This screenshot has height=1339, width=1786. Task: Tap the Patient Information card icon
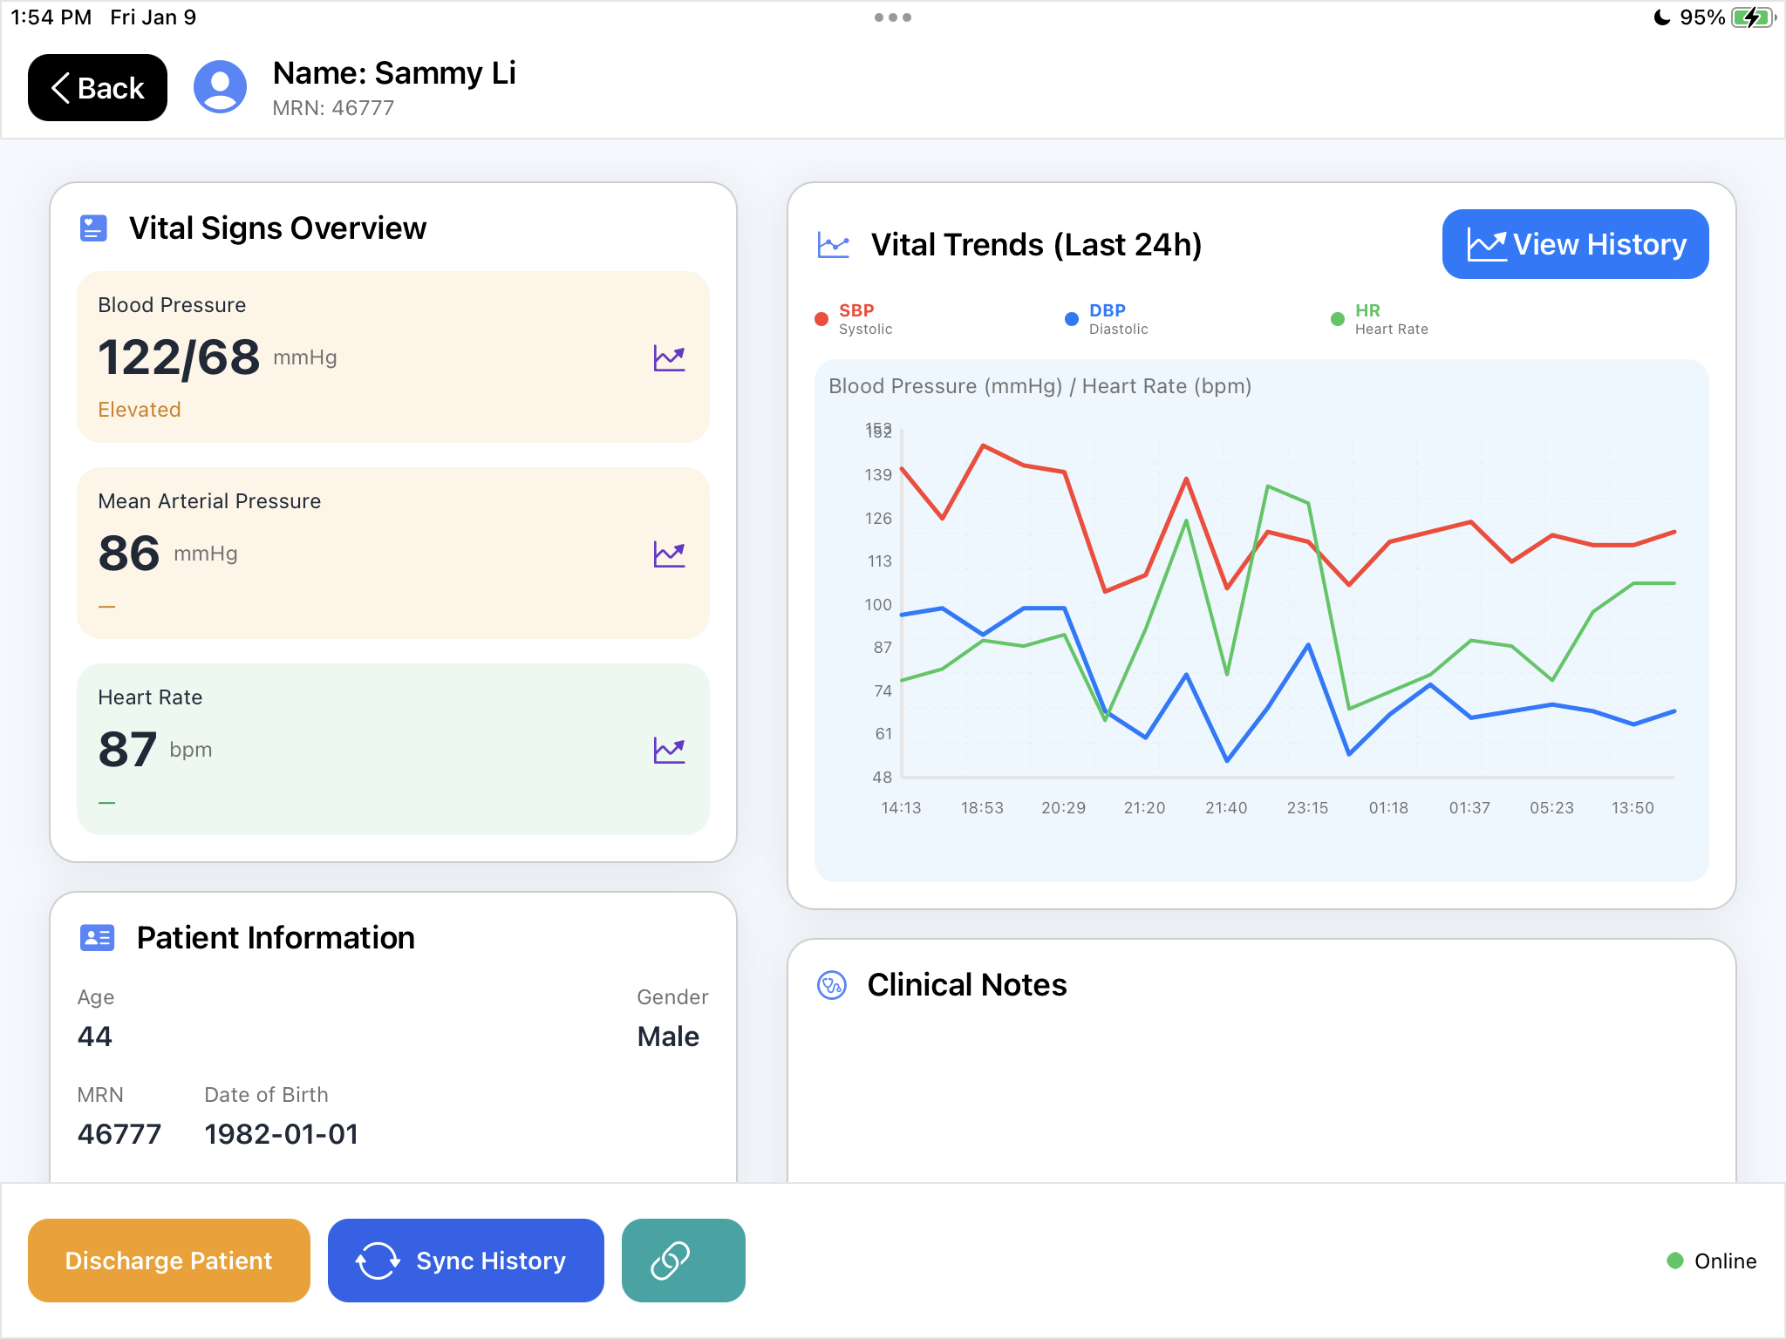pyautogui.click(x=97, y=938)
